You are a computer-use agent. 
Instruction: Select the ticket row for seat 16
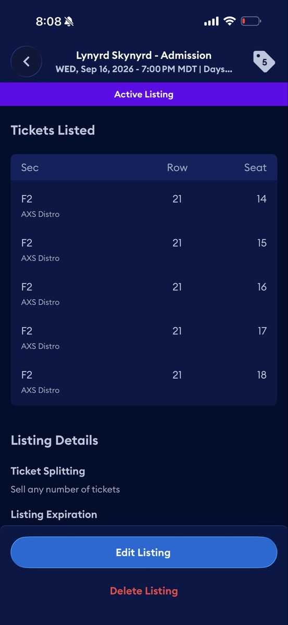(x=144, y=293)
